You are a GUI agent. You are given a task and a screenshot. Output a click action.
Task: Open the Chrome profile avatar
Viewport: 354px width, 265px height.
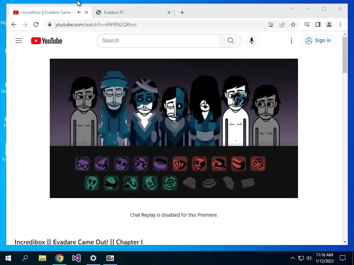329,24
